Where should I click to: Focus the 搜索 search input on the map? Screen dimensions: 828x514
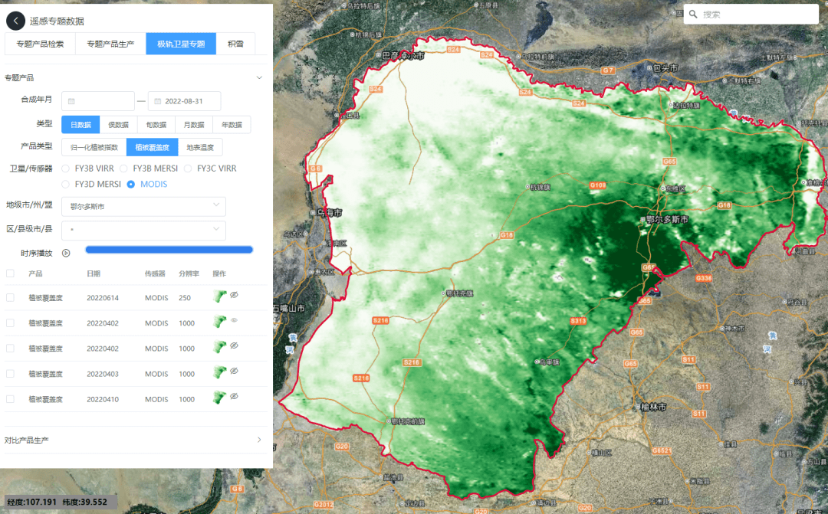(751, 15)
